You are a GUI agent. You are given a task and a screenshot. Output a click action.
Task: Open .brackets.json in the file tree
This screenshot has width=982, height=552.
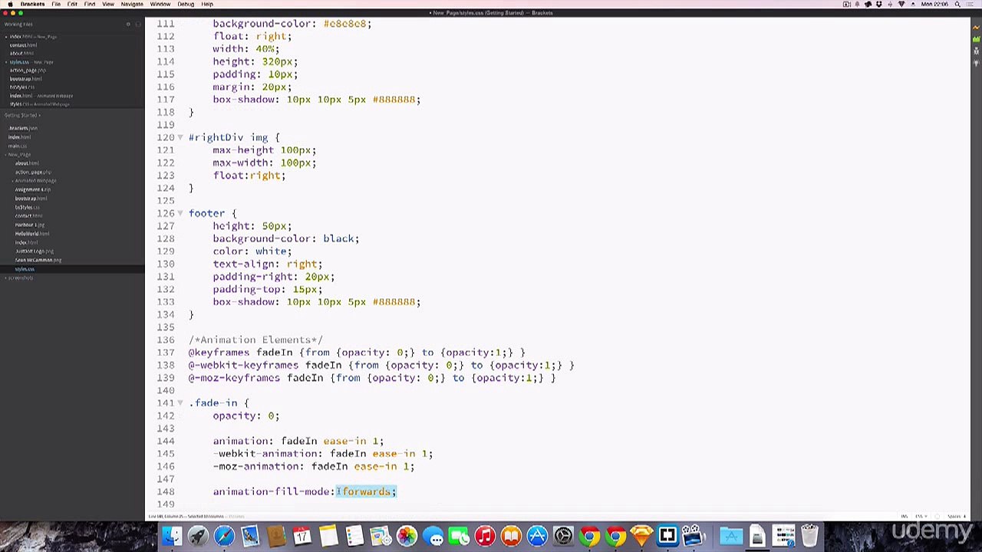(23, 129)
